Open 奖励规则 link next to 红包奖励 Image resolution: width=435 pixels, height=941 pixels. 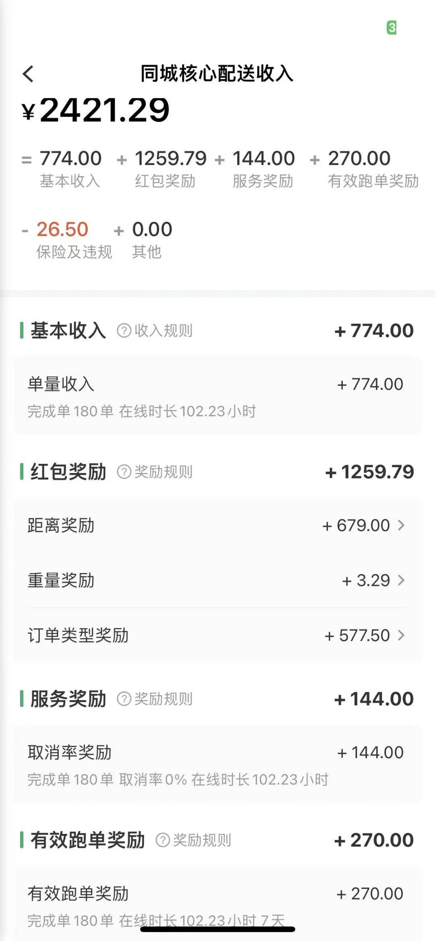pos(164,472)
